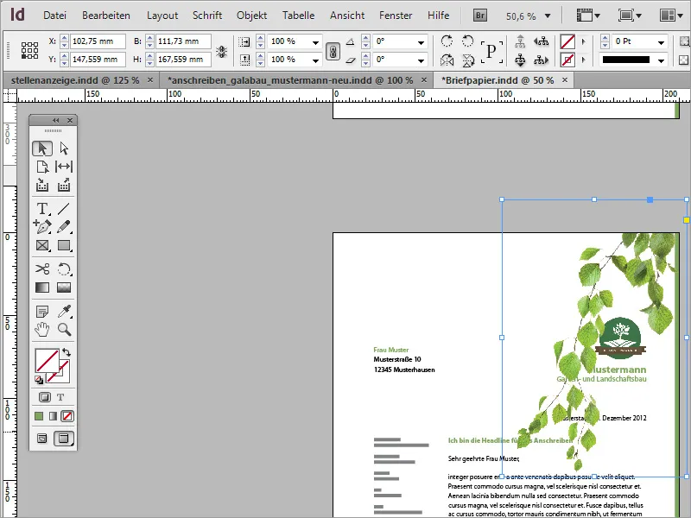The height and width of the screenshot is (518, 691).
Task: Apply gradient button in tools panel
Action: (53, 416)
